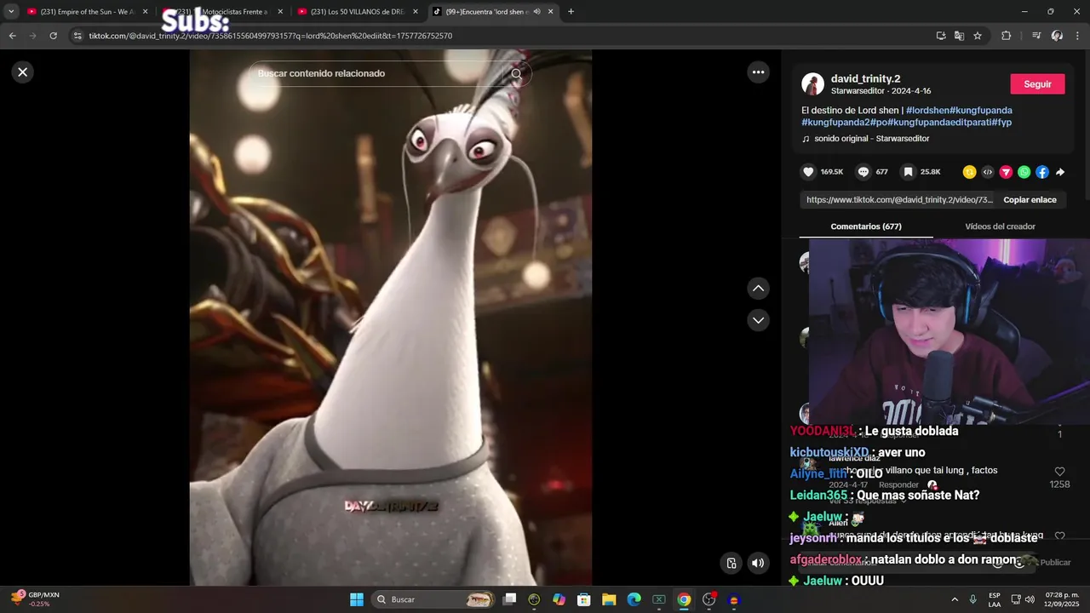Like lawrence diaz's comment heart
Image resolution: width=1090 pixels, height=613 pixels.
1059,472
